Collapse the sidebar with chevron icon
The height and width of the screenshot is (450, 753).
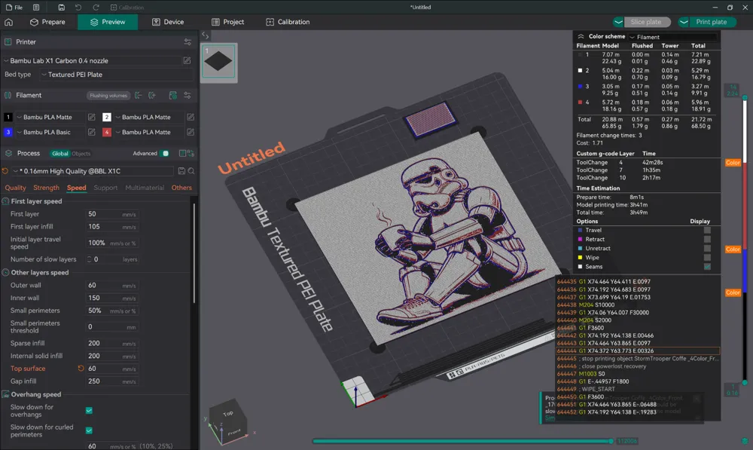coord(205,35)
